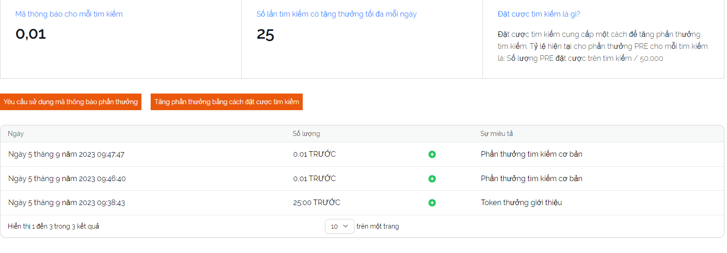This screenshot has height=253, width=727.
Task: Click the "Đặt cược tìm kiếm là gì?" heading
Action: coord(538,14)
